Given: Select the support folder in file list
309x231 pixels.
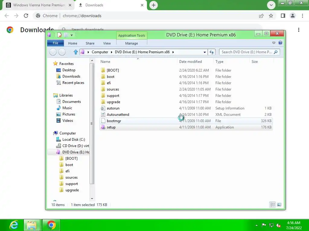Looking at the screenshot, I should point(186,96).
